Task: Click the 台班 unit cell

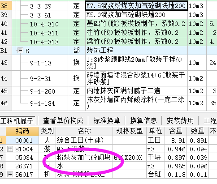Action: (x=156, y=174)
